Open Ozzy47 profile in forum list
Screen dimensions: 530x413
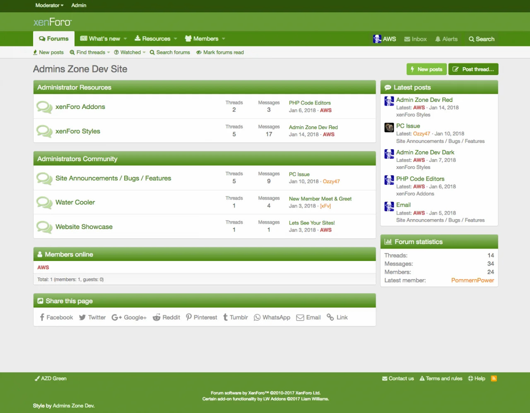click(x=331, y=181)
